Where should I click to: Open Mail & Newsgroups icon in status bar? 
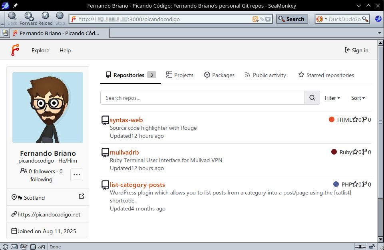coord(14,247)
